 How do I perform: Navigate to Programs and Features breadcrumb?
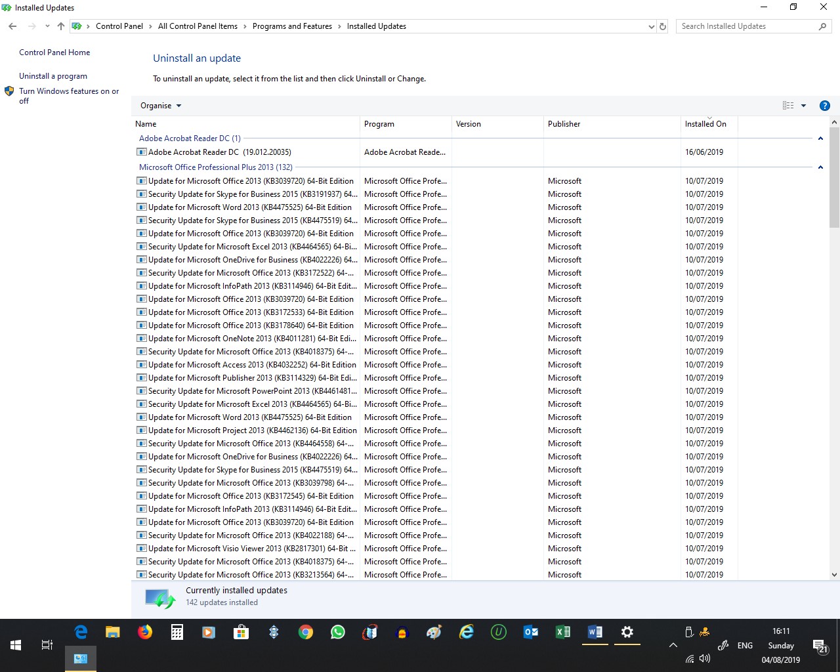pos(292,26)
